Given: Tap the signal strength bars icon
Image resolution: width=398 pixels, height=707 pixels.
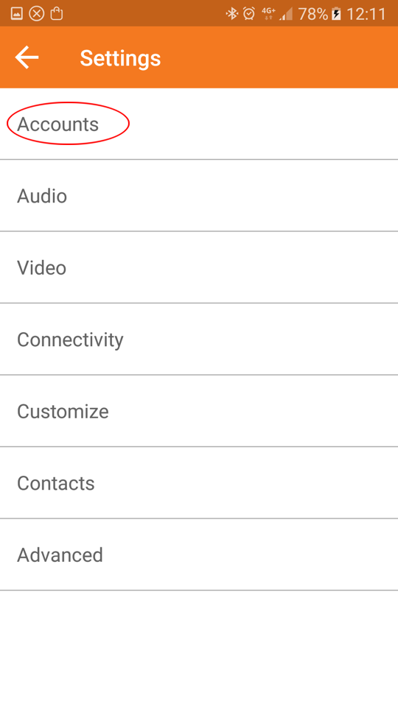Looking at the screenshot, I should [286, 14].
